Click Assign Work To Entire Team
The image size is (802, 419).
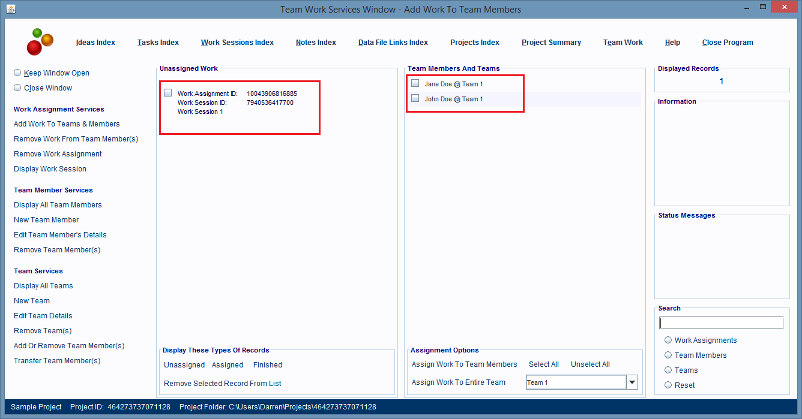[459, 382]
